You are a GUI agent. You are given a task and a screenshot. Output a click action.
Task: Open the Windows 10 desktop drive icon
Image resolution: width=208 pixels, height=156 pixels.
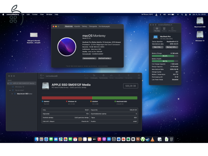click(x=200, y=35)
